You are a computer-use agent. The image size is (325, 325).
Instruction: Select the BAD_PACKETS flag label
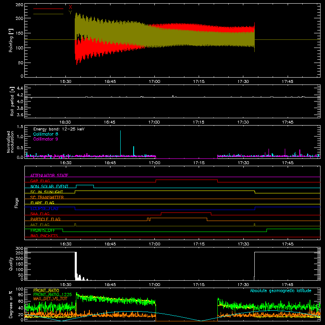point(44,236)
